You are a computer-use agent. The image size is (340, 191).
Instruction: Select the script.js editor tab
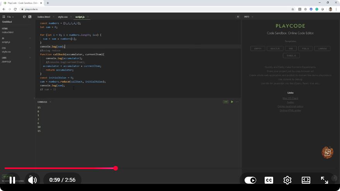coord(80,17)
